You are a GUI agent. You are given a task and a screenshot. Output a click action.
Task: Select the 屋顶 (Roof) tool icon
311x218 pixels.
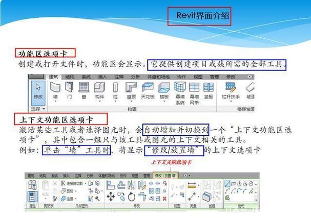[131, 87]
